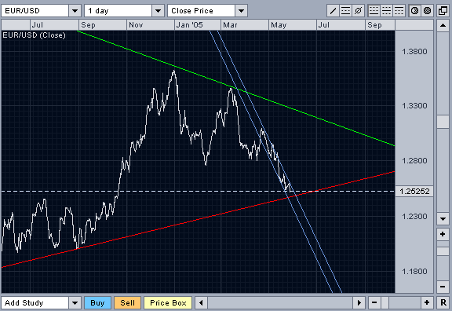Click the 1.3800 price axis label
452x311 pixels.
[x=414, y=52]
